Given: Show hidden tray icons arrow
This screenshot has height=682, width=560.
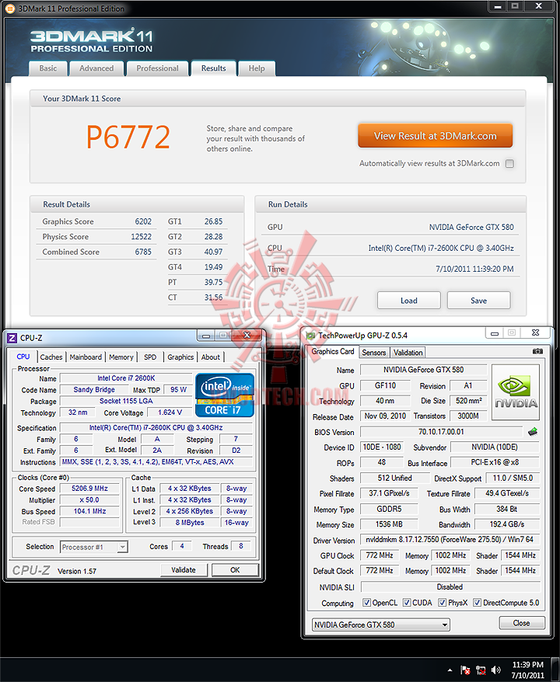Looking at the screenshot, I should 450,670.
